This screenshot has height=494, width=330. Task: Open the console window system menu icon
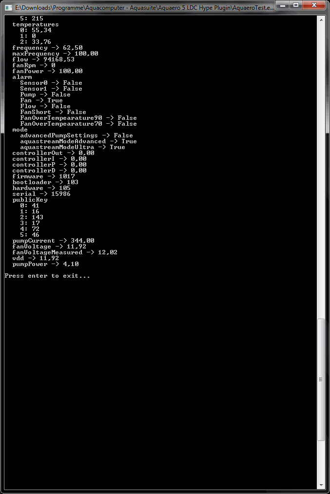pos(8,7)
